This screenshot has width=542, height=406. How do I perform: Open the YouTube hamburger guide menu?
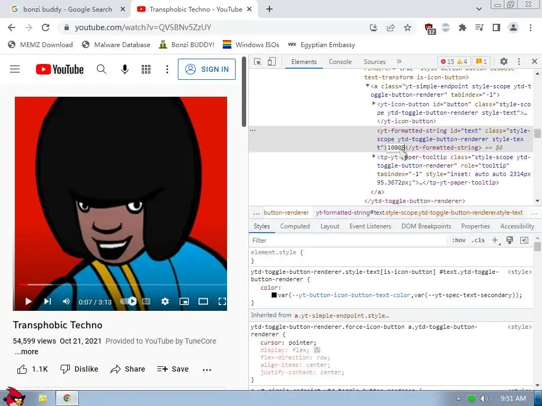click(15, 69)
